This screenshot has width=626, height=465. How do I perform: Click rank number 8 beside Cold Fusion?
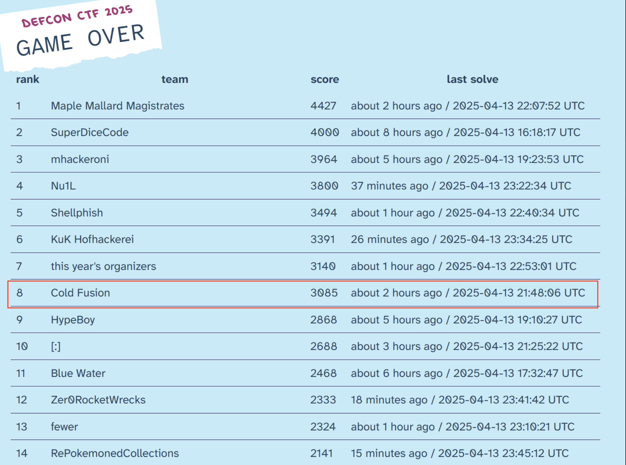[19, 293]
